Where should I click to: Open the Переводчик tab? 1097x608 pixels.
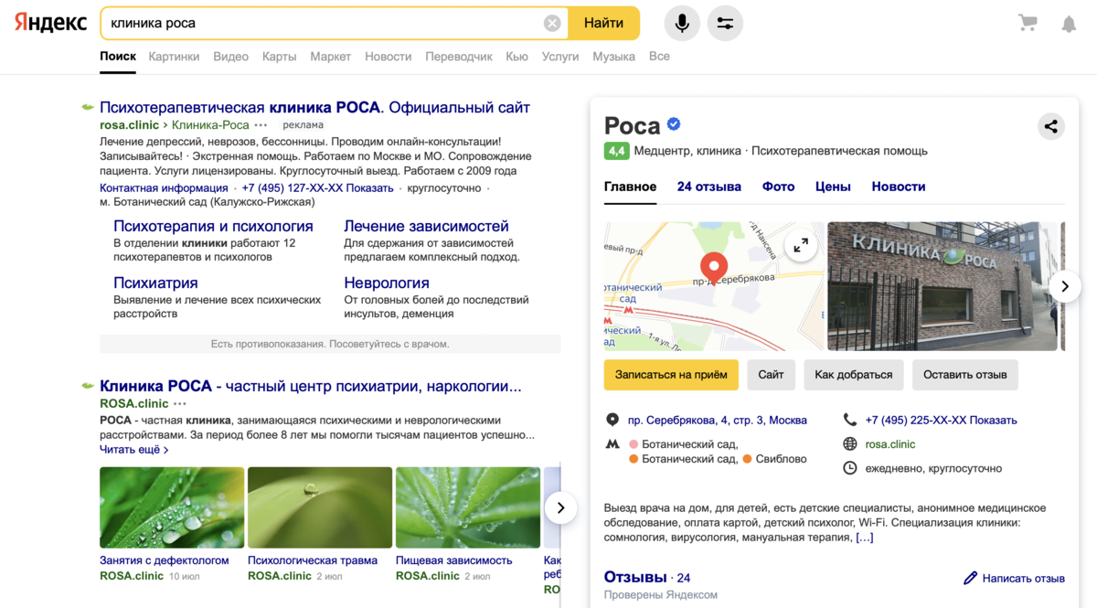(459, 57)
